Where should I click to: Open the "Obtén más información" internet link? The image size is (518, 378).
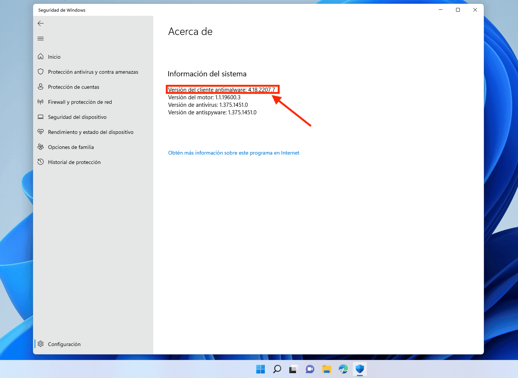pos(234,153)
